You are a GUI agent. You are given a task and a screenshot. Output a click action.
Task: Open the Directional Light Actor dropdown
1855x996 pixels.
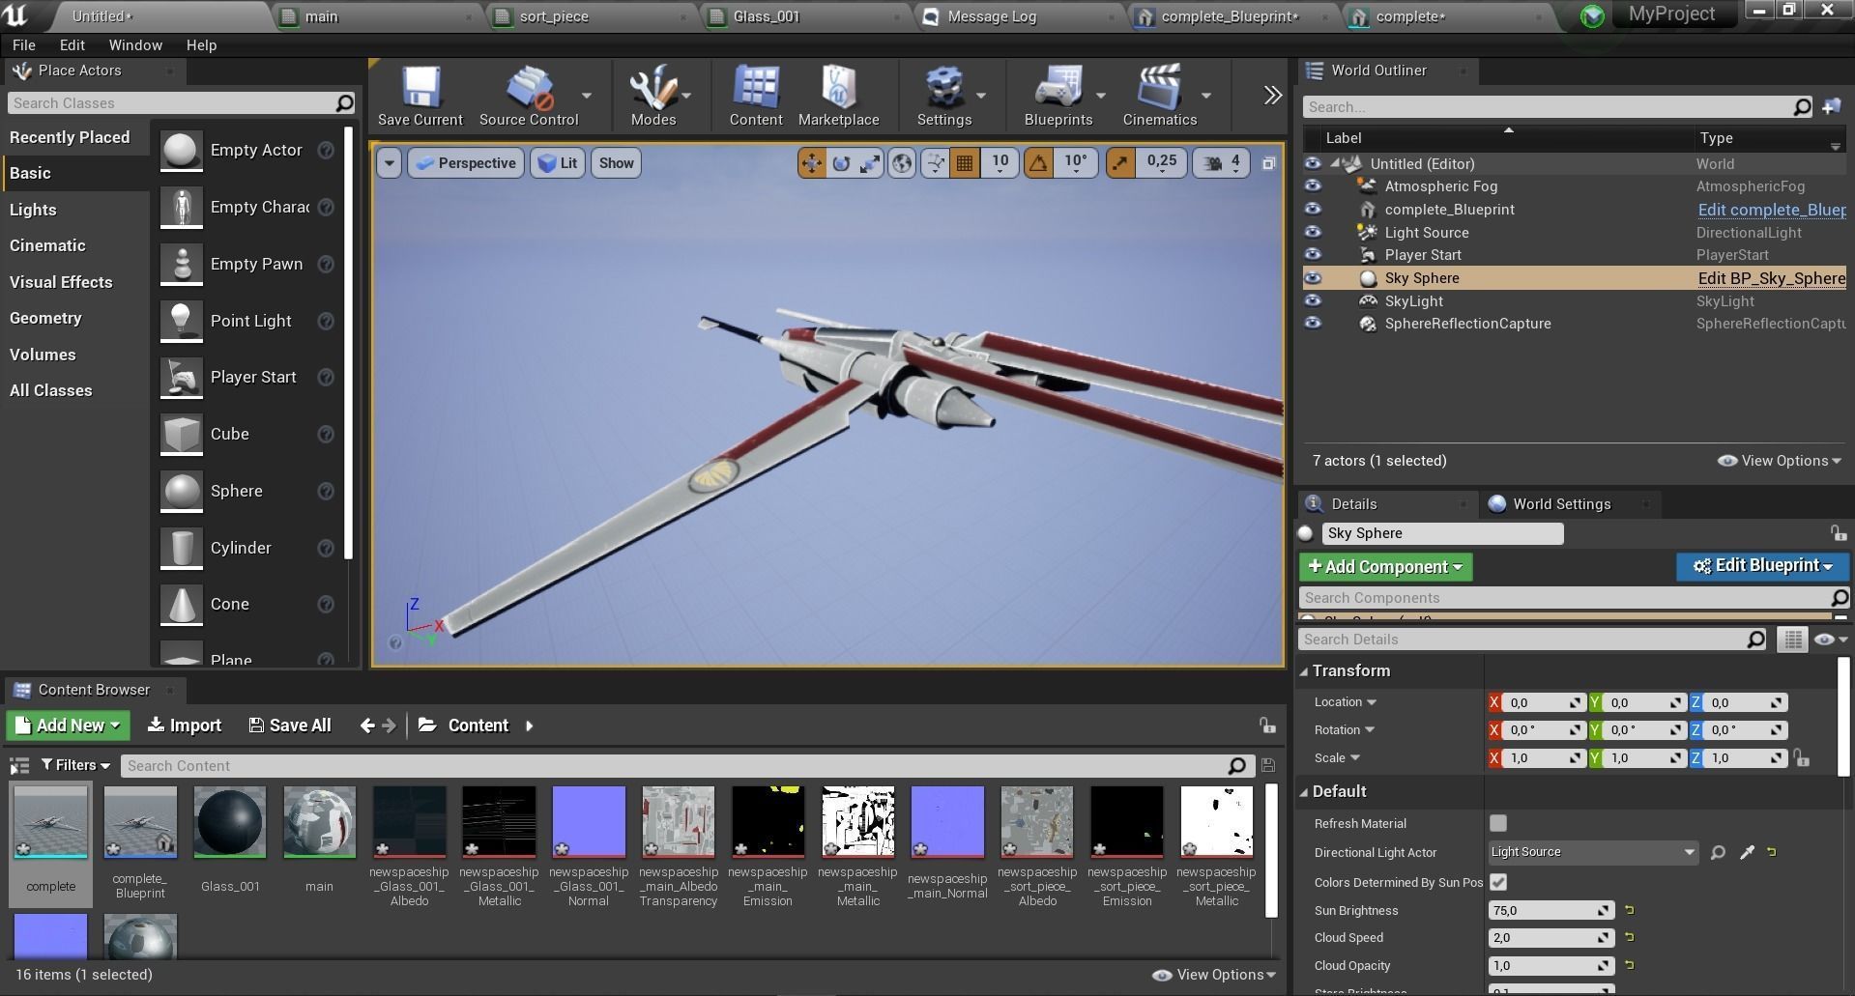(x=1592, y=852)
